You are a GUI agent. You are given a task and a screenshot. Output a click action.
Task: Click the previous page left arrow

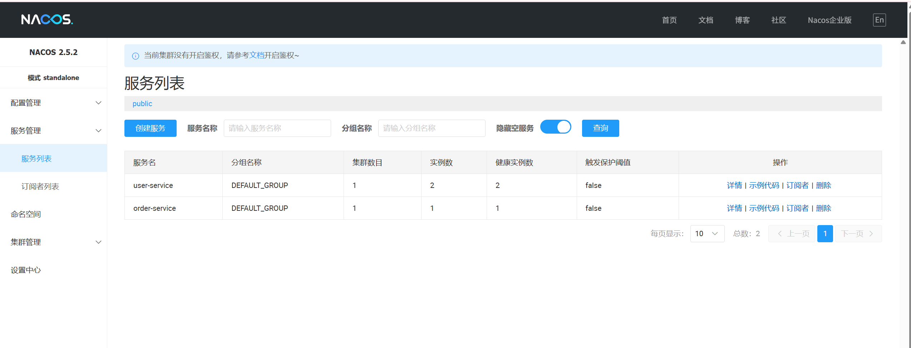779,233
